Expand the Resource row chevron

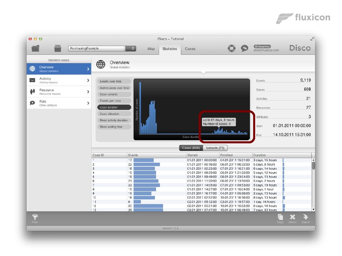[x=88, y=92]
